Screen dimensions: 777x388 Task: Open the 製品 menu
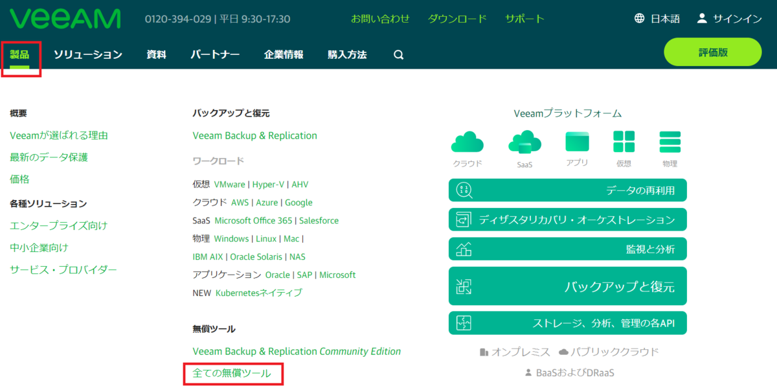19,54
